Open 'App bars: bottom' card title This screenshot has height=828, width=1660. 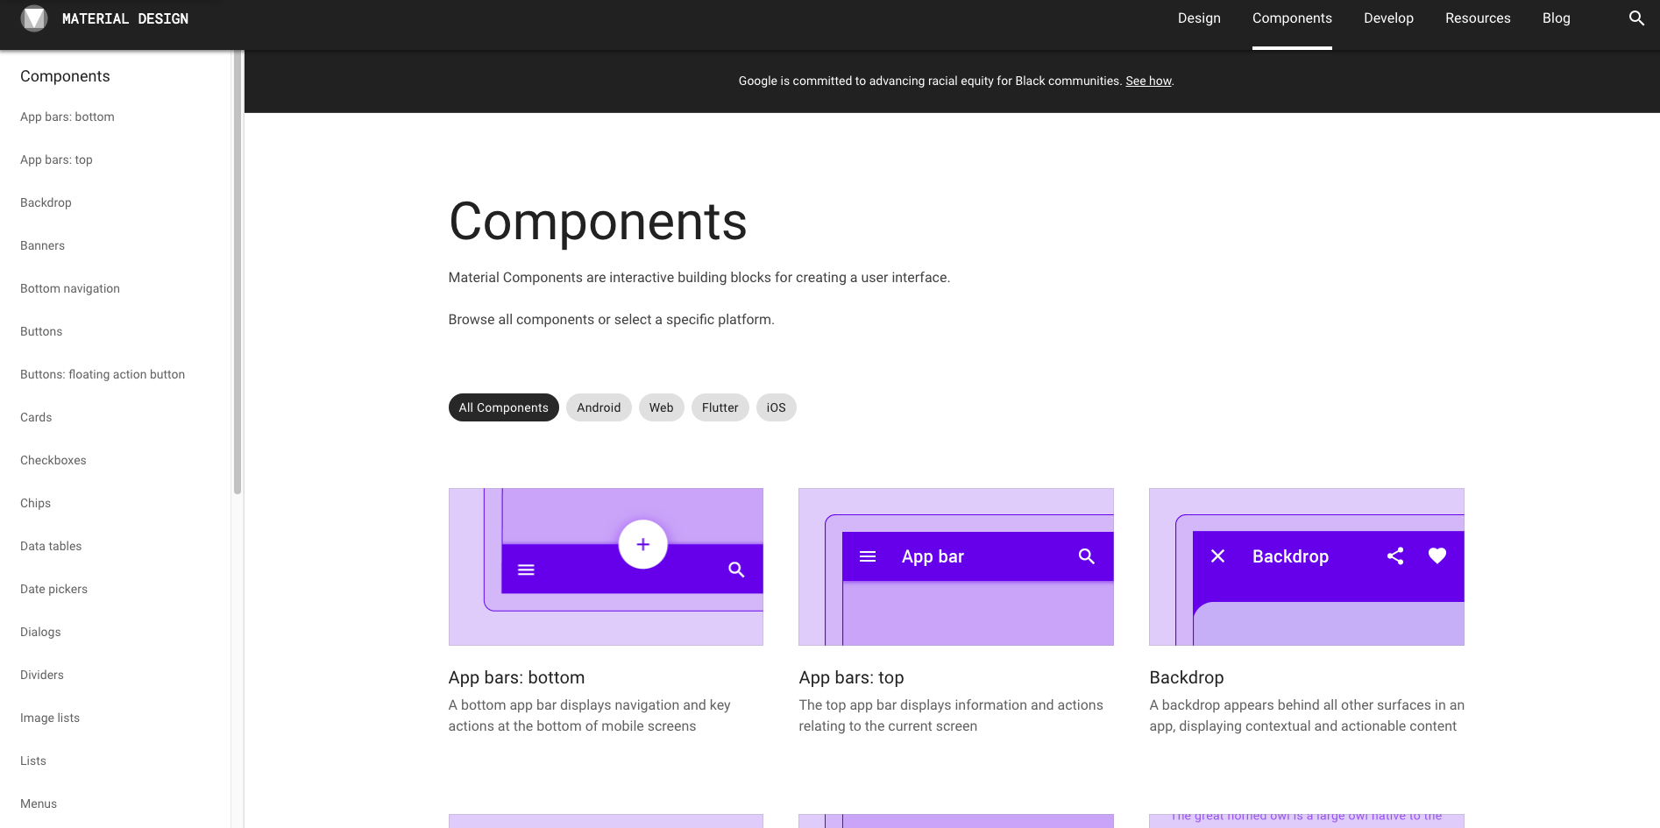[516, 677]
